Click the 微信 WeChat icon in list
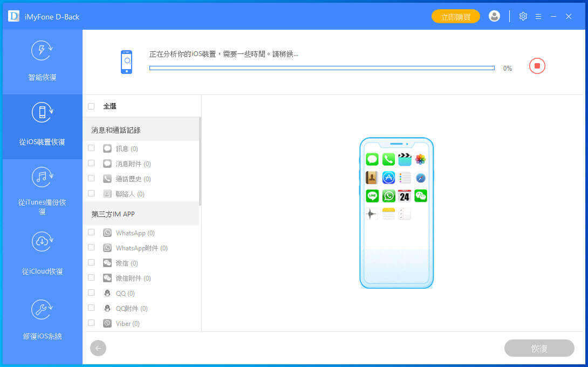Viewport: 588px width, 367px height. [x=107, y=263]
